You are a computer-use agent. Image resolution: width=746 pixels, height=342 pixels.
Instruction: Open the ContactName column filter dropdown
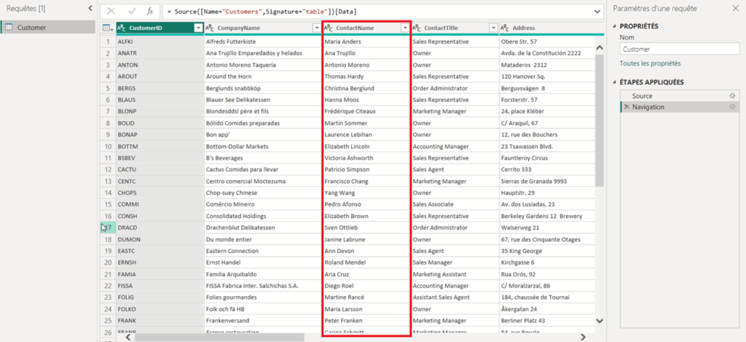403,28
